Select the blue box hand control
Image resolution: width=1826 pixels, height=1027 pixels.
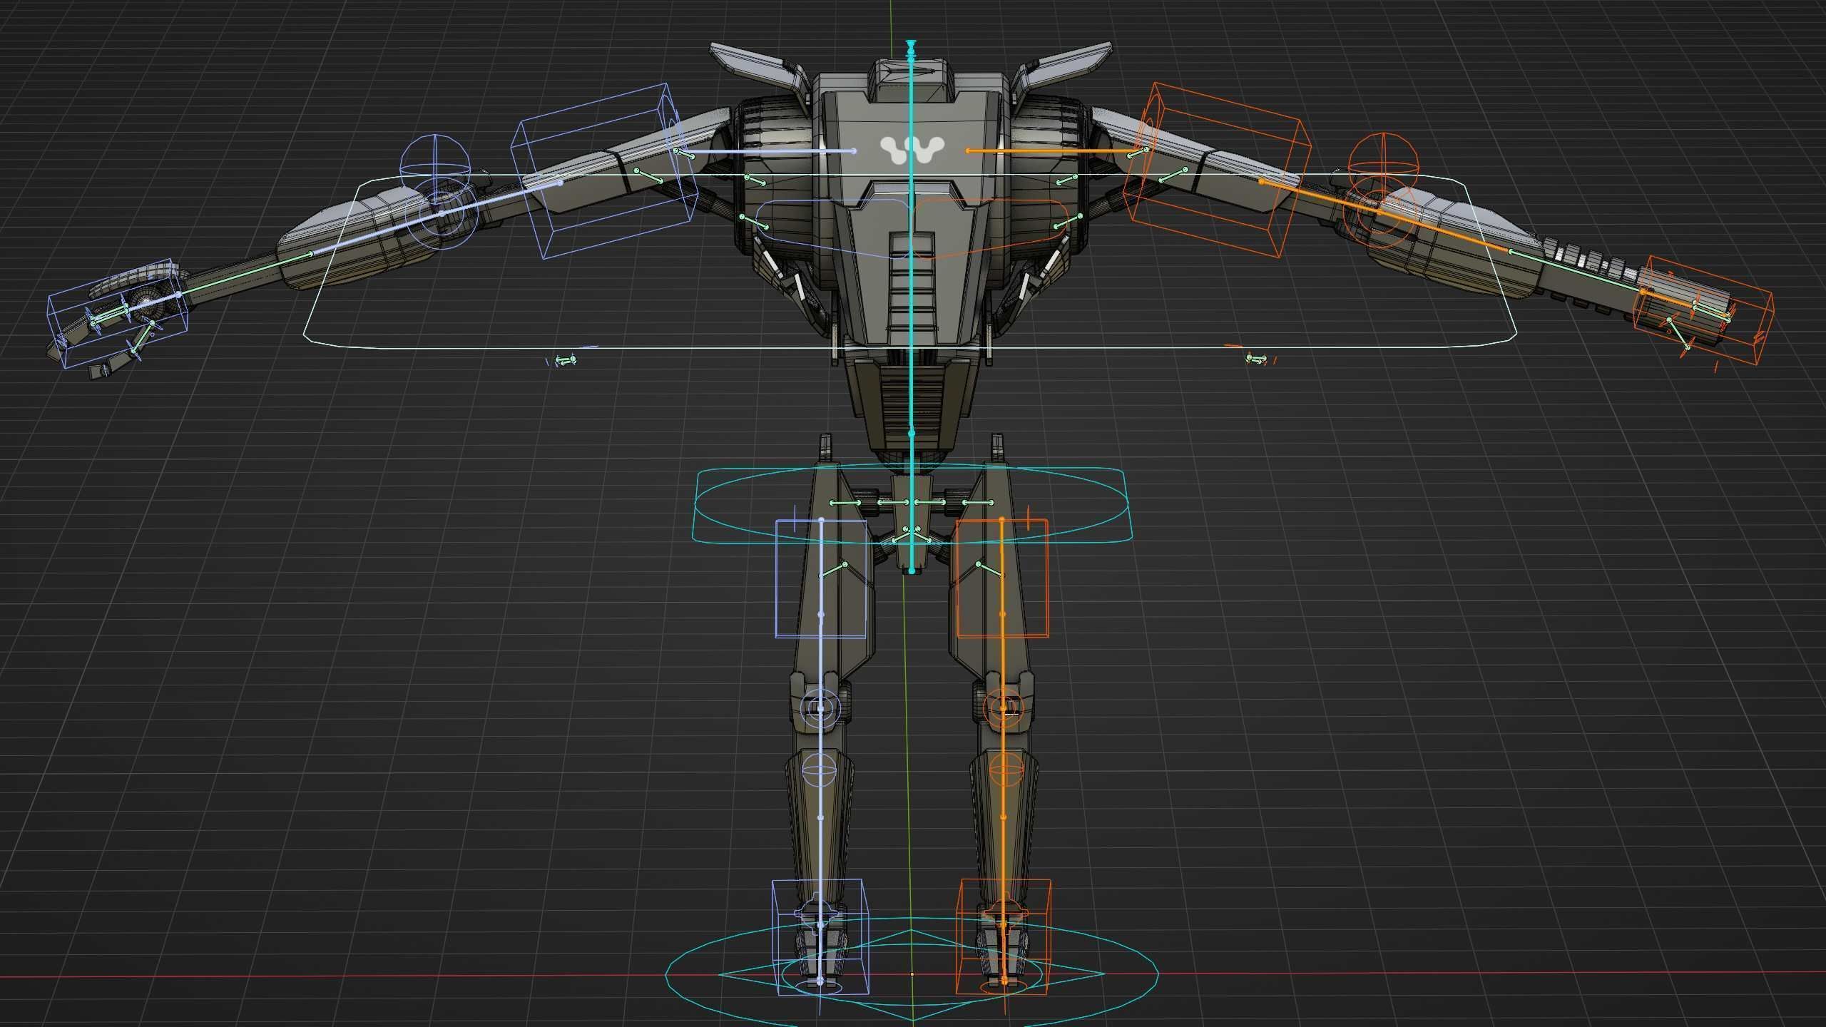click(x=118, y=314)
